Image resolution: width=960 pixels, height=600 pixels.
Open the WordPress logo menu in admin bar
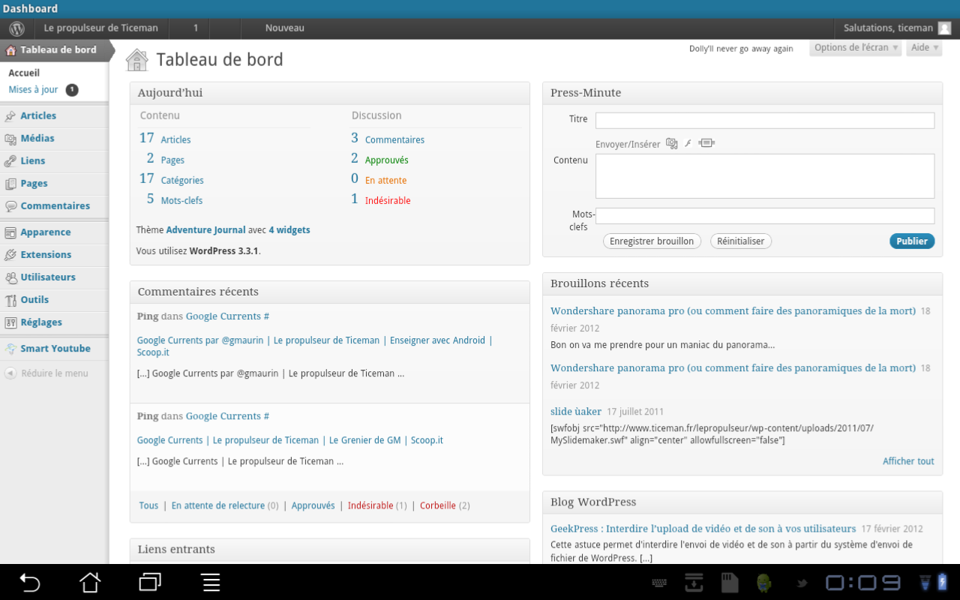tap(17, 28)
